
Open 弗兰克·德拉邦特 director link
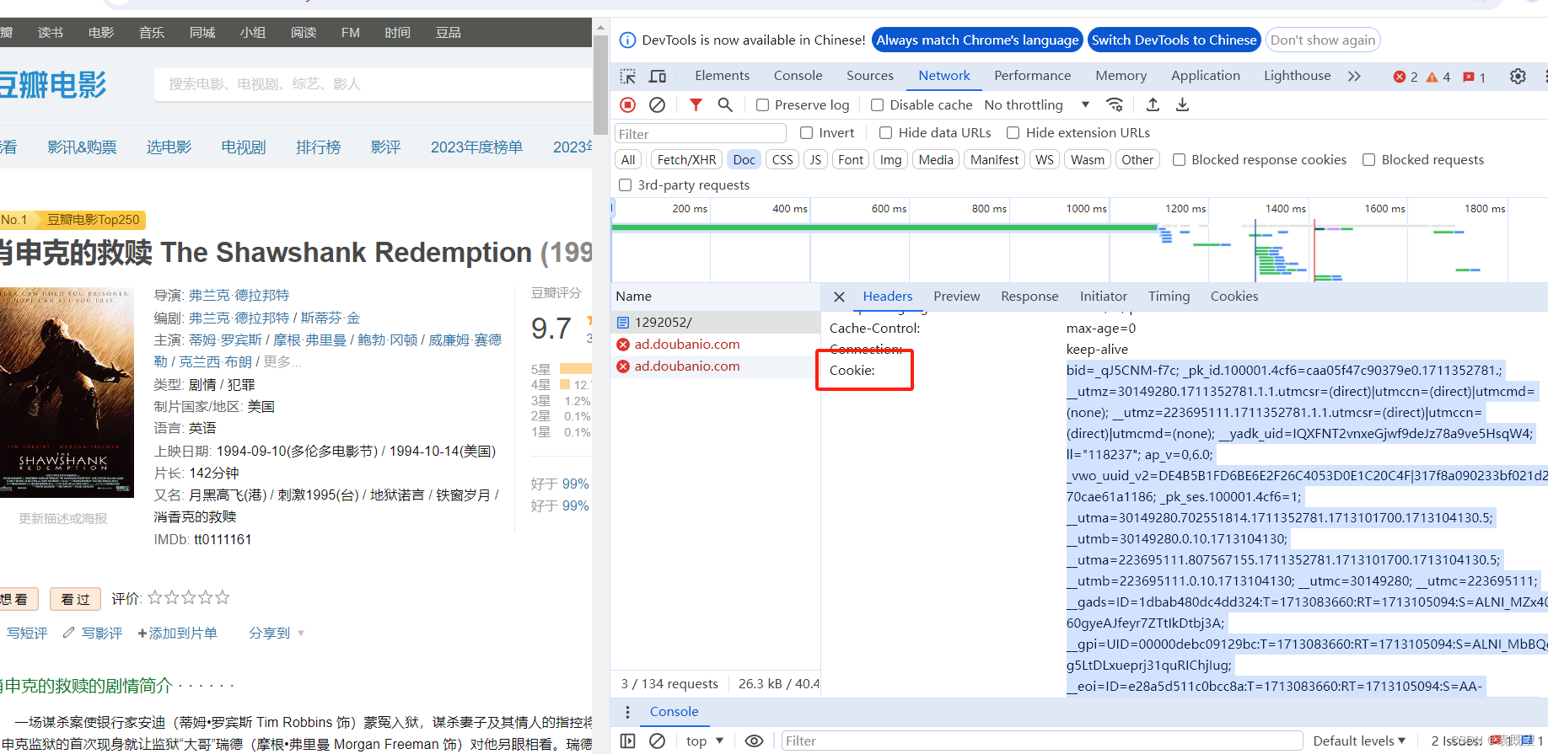[239, 295]
